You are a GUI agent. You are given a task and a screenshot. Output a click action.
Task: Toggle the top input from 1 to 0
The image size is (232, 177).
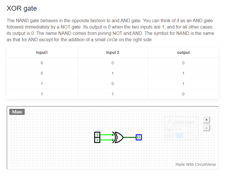click(97, 134)
